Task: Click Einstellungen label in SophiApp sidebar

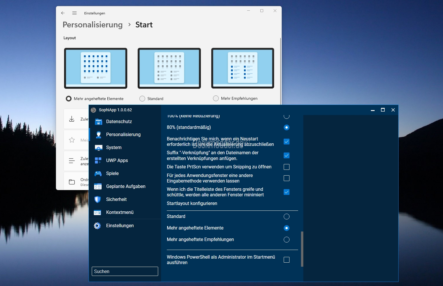Action: click(x=120, y=226)
